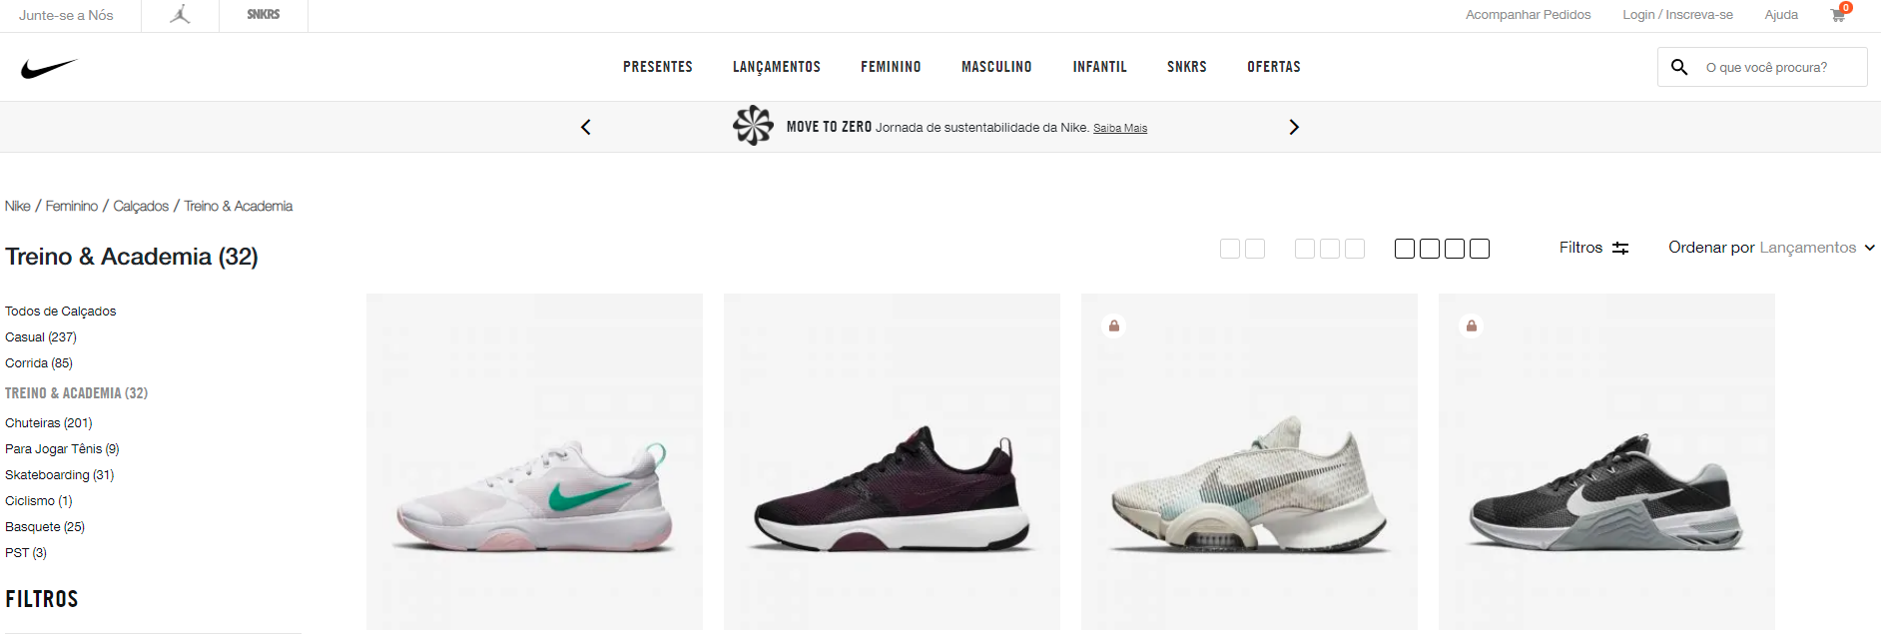Click Login / Inscreva-se link
Viewport: 1881px width, 638px height.
coord(1677,15)
